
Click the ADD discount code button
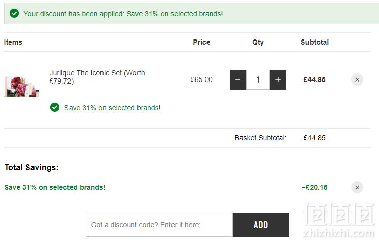261,225
